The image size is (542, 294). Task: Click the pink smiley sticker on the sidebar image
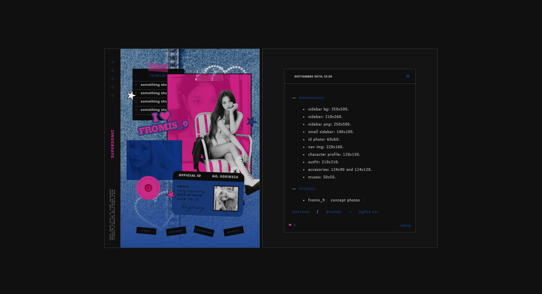point(148,188)
